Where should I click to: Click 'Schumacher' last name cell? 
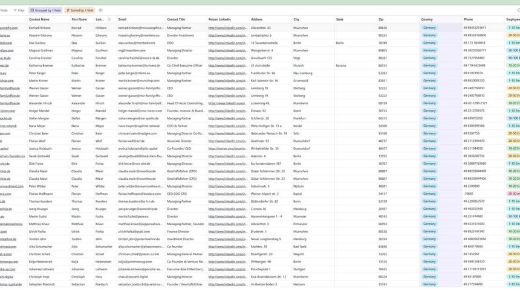(105, 247)
